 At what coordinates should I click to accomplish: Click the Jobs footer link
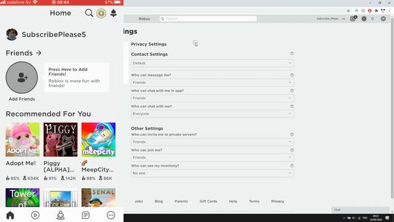click(x=139, y=201)
